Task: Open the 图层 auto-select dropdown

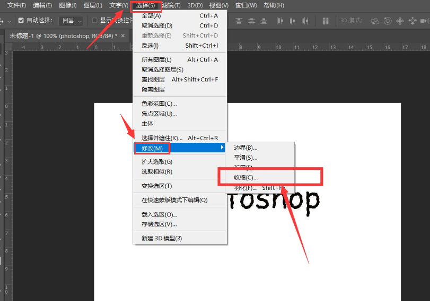Action: click(x=71, y=21)
